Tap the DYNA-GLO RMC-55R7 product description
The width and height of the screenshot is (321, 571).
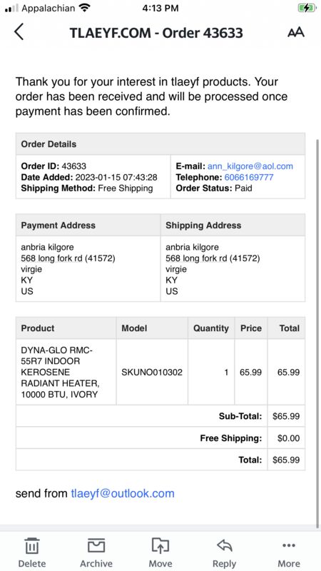pos(61,372)
